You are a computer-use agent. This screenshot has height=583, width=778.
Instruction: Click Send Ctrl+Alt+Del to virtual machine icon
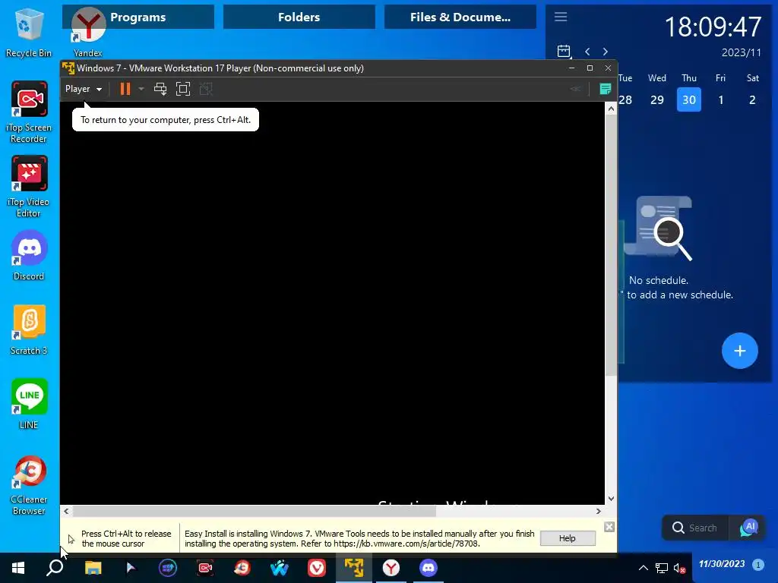point(160,89)
